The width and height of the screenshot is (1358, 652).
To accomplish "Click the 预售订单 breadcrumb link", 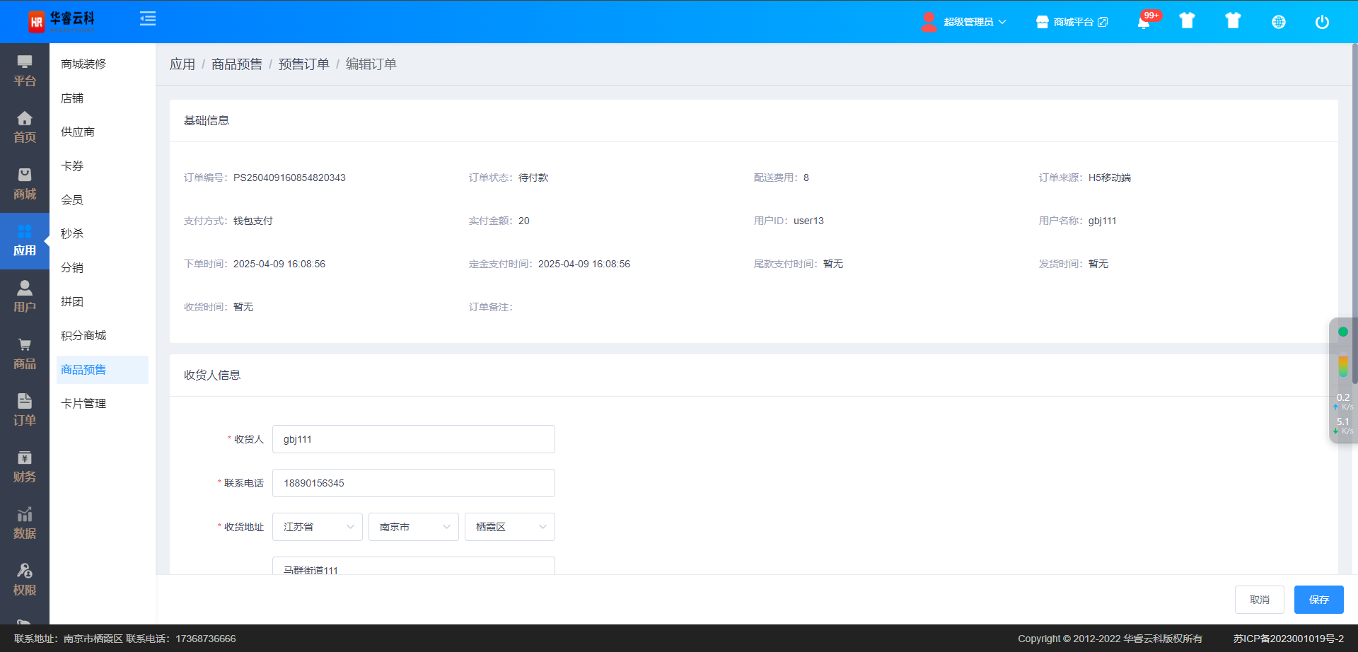I will [303, 64].
